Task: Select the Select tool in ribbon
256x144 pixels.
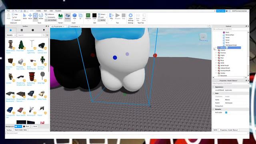Action: 24,16
